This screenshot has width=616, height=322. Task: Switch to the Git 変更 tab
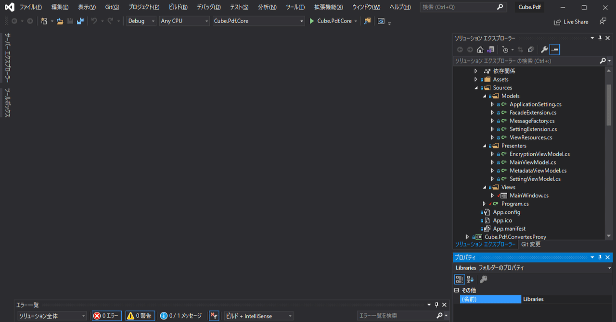[x=531, y=244]
